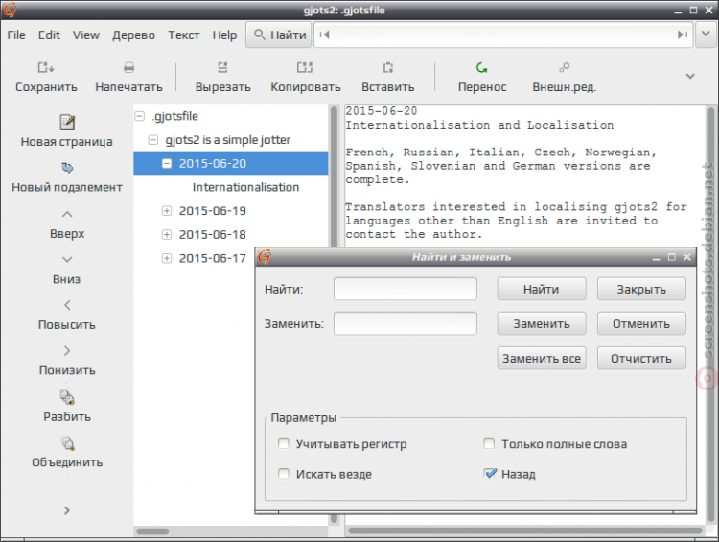The height and width of the screenshot is (542, 719).
Task: Open the File menu
Action: [16, 35]
